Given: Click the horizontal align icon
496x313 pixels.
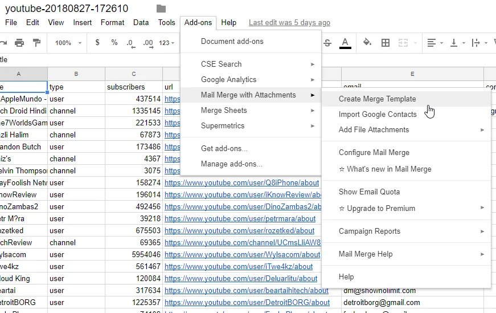Looking at the screenshot, I should click(x=432, y=43).
